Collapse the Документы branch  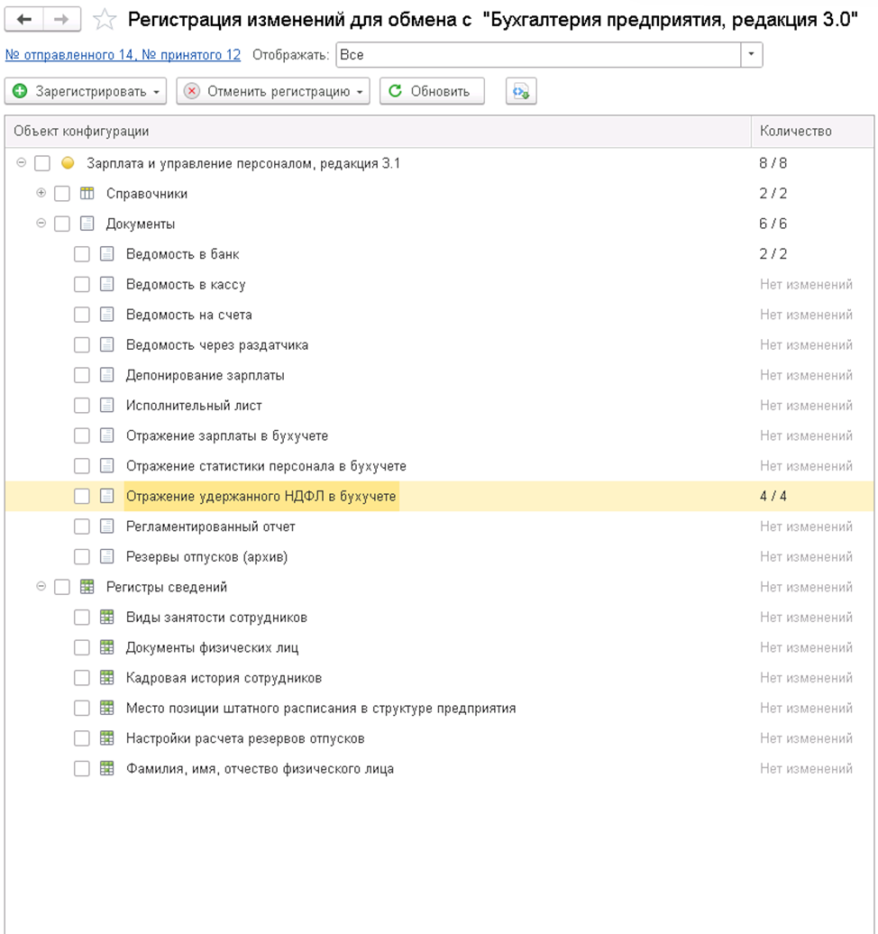[x=41, y=223]
